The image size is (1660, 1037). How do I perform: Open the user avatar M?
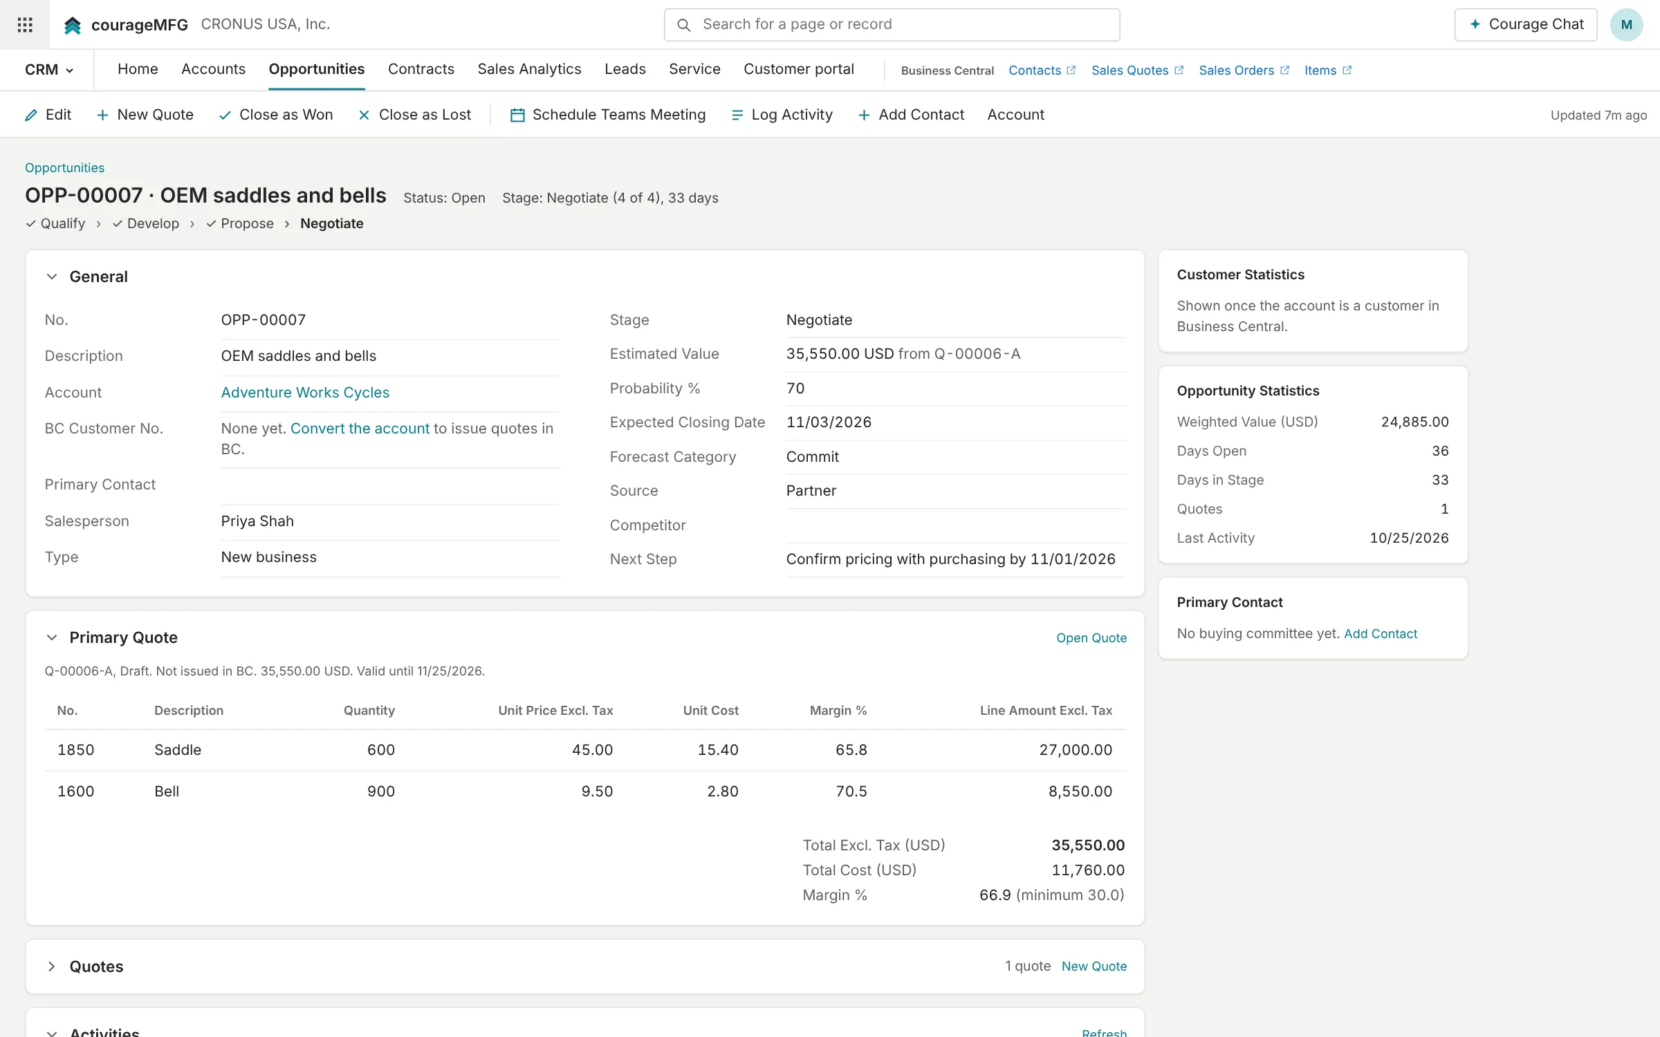click(1627, 25)
